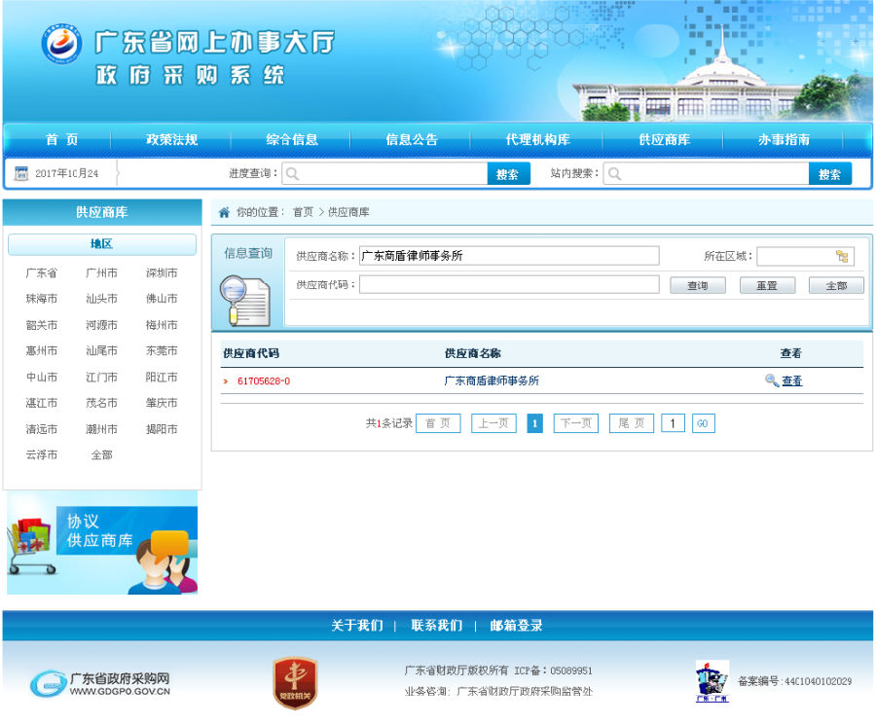Select 深圳市 in region list
Viewport: 876px width, 724px height.
click(162, 272)
